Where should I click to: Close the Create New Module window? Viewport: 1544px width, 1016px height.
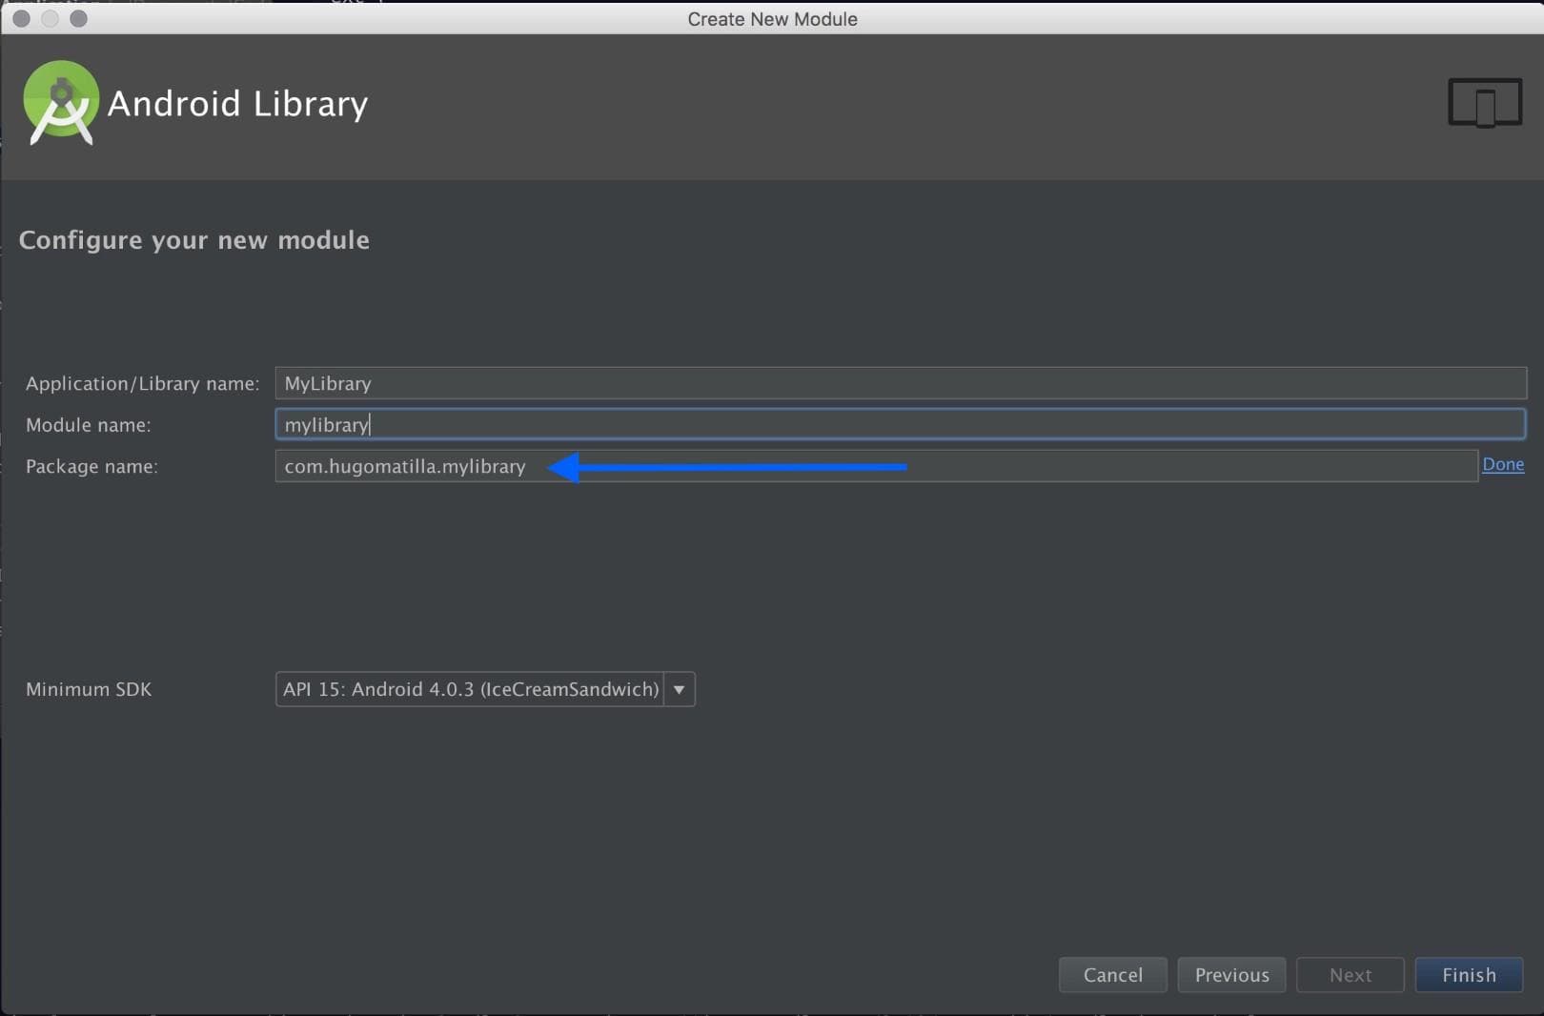(21, 19)
